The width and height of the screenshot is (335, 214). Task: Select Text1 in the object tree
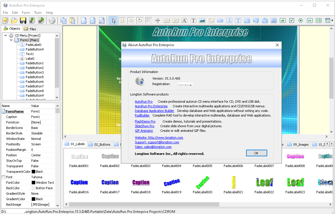click(x=29, y=54)
